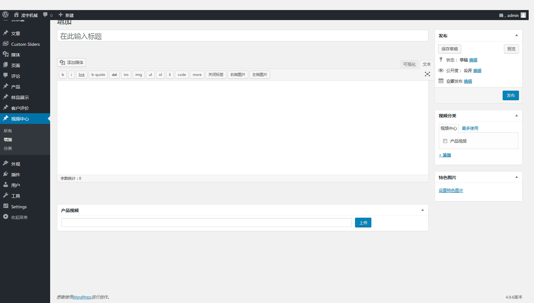Open the WordPress logo menu
Viewport: 534px width, 303px height.
click(x=5, y=15)
